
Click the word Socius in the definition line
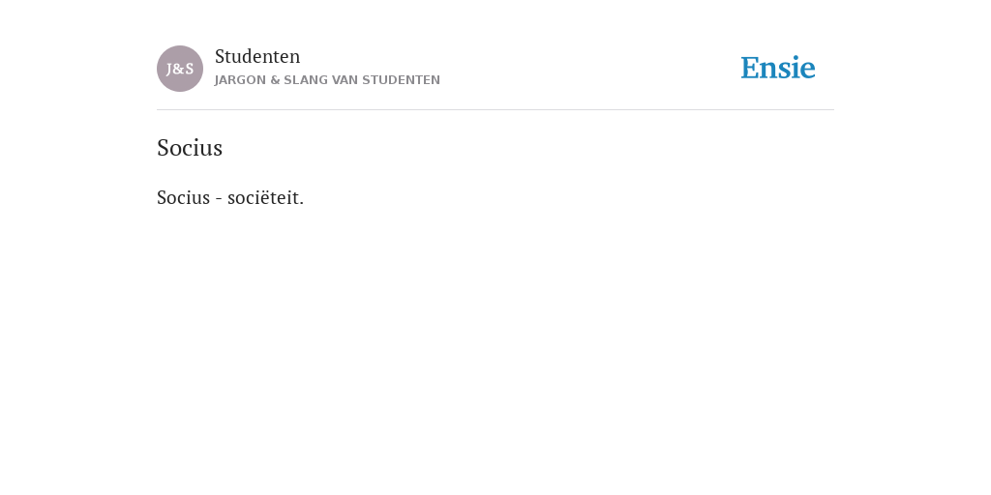(x=183, y=197)
